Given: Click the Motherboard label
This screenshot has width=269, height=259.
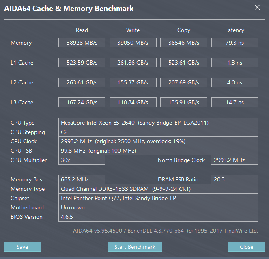Looking at the screenshot, I should [27, 207].
